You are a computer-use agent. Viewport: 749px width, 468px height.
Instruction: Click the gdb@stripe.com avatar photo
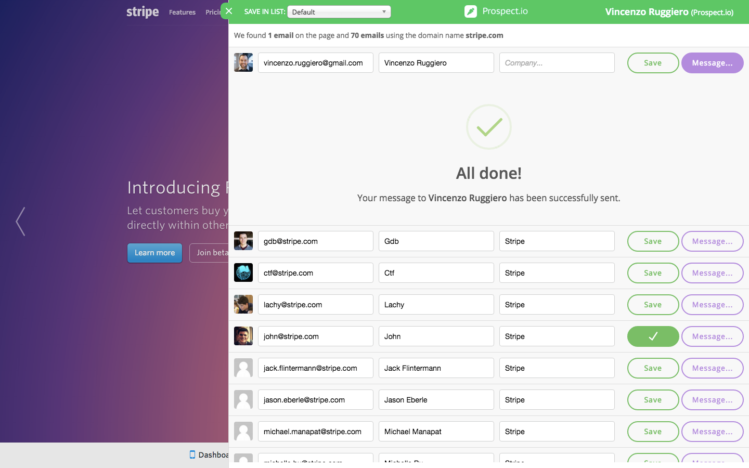pyautogui.click(x=243, y=241)
